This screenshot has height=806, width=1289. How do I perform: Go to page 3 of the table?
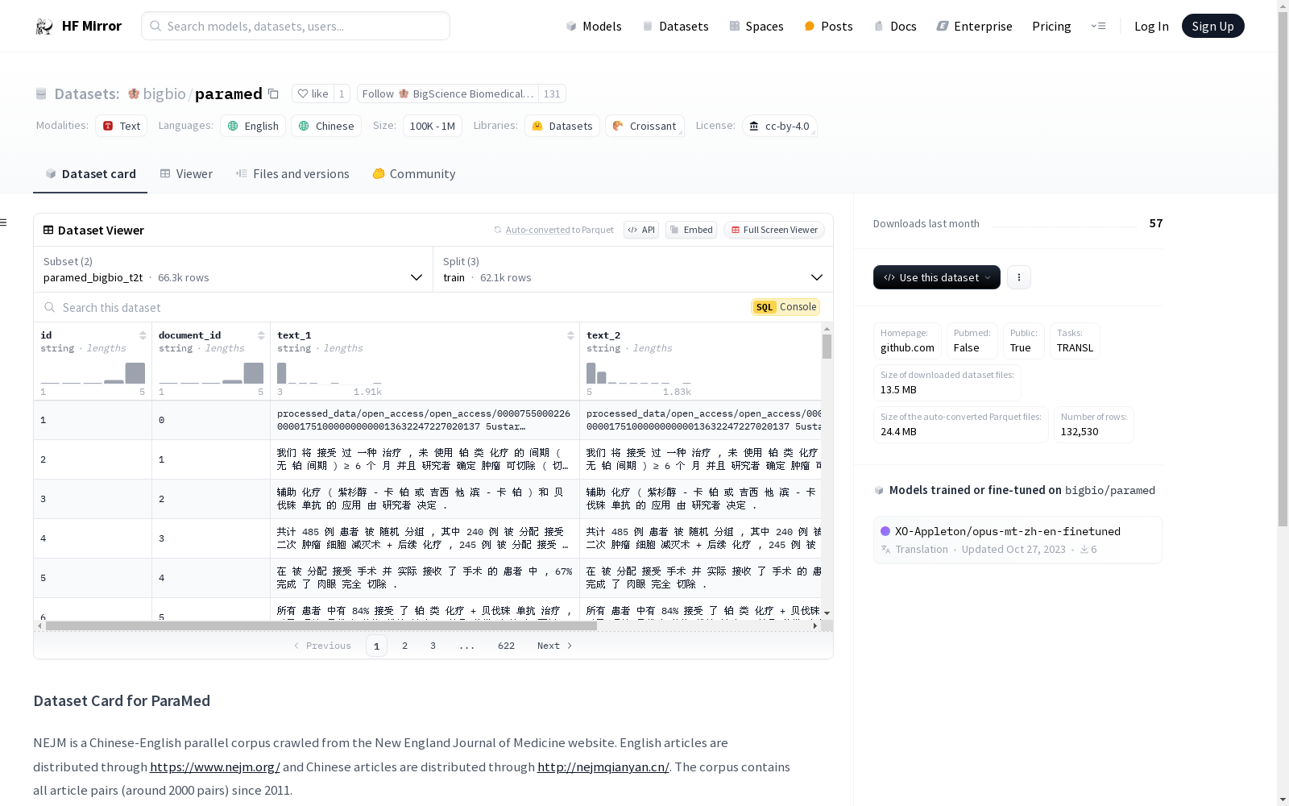point(433,646)
